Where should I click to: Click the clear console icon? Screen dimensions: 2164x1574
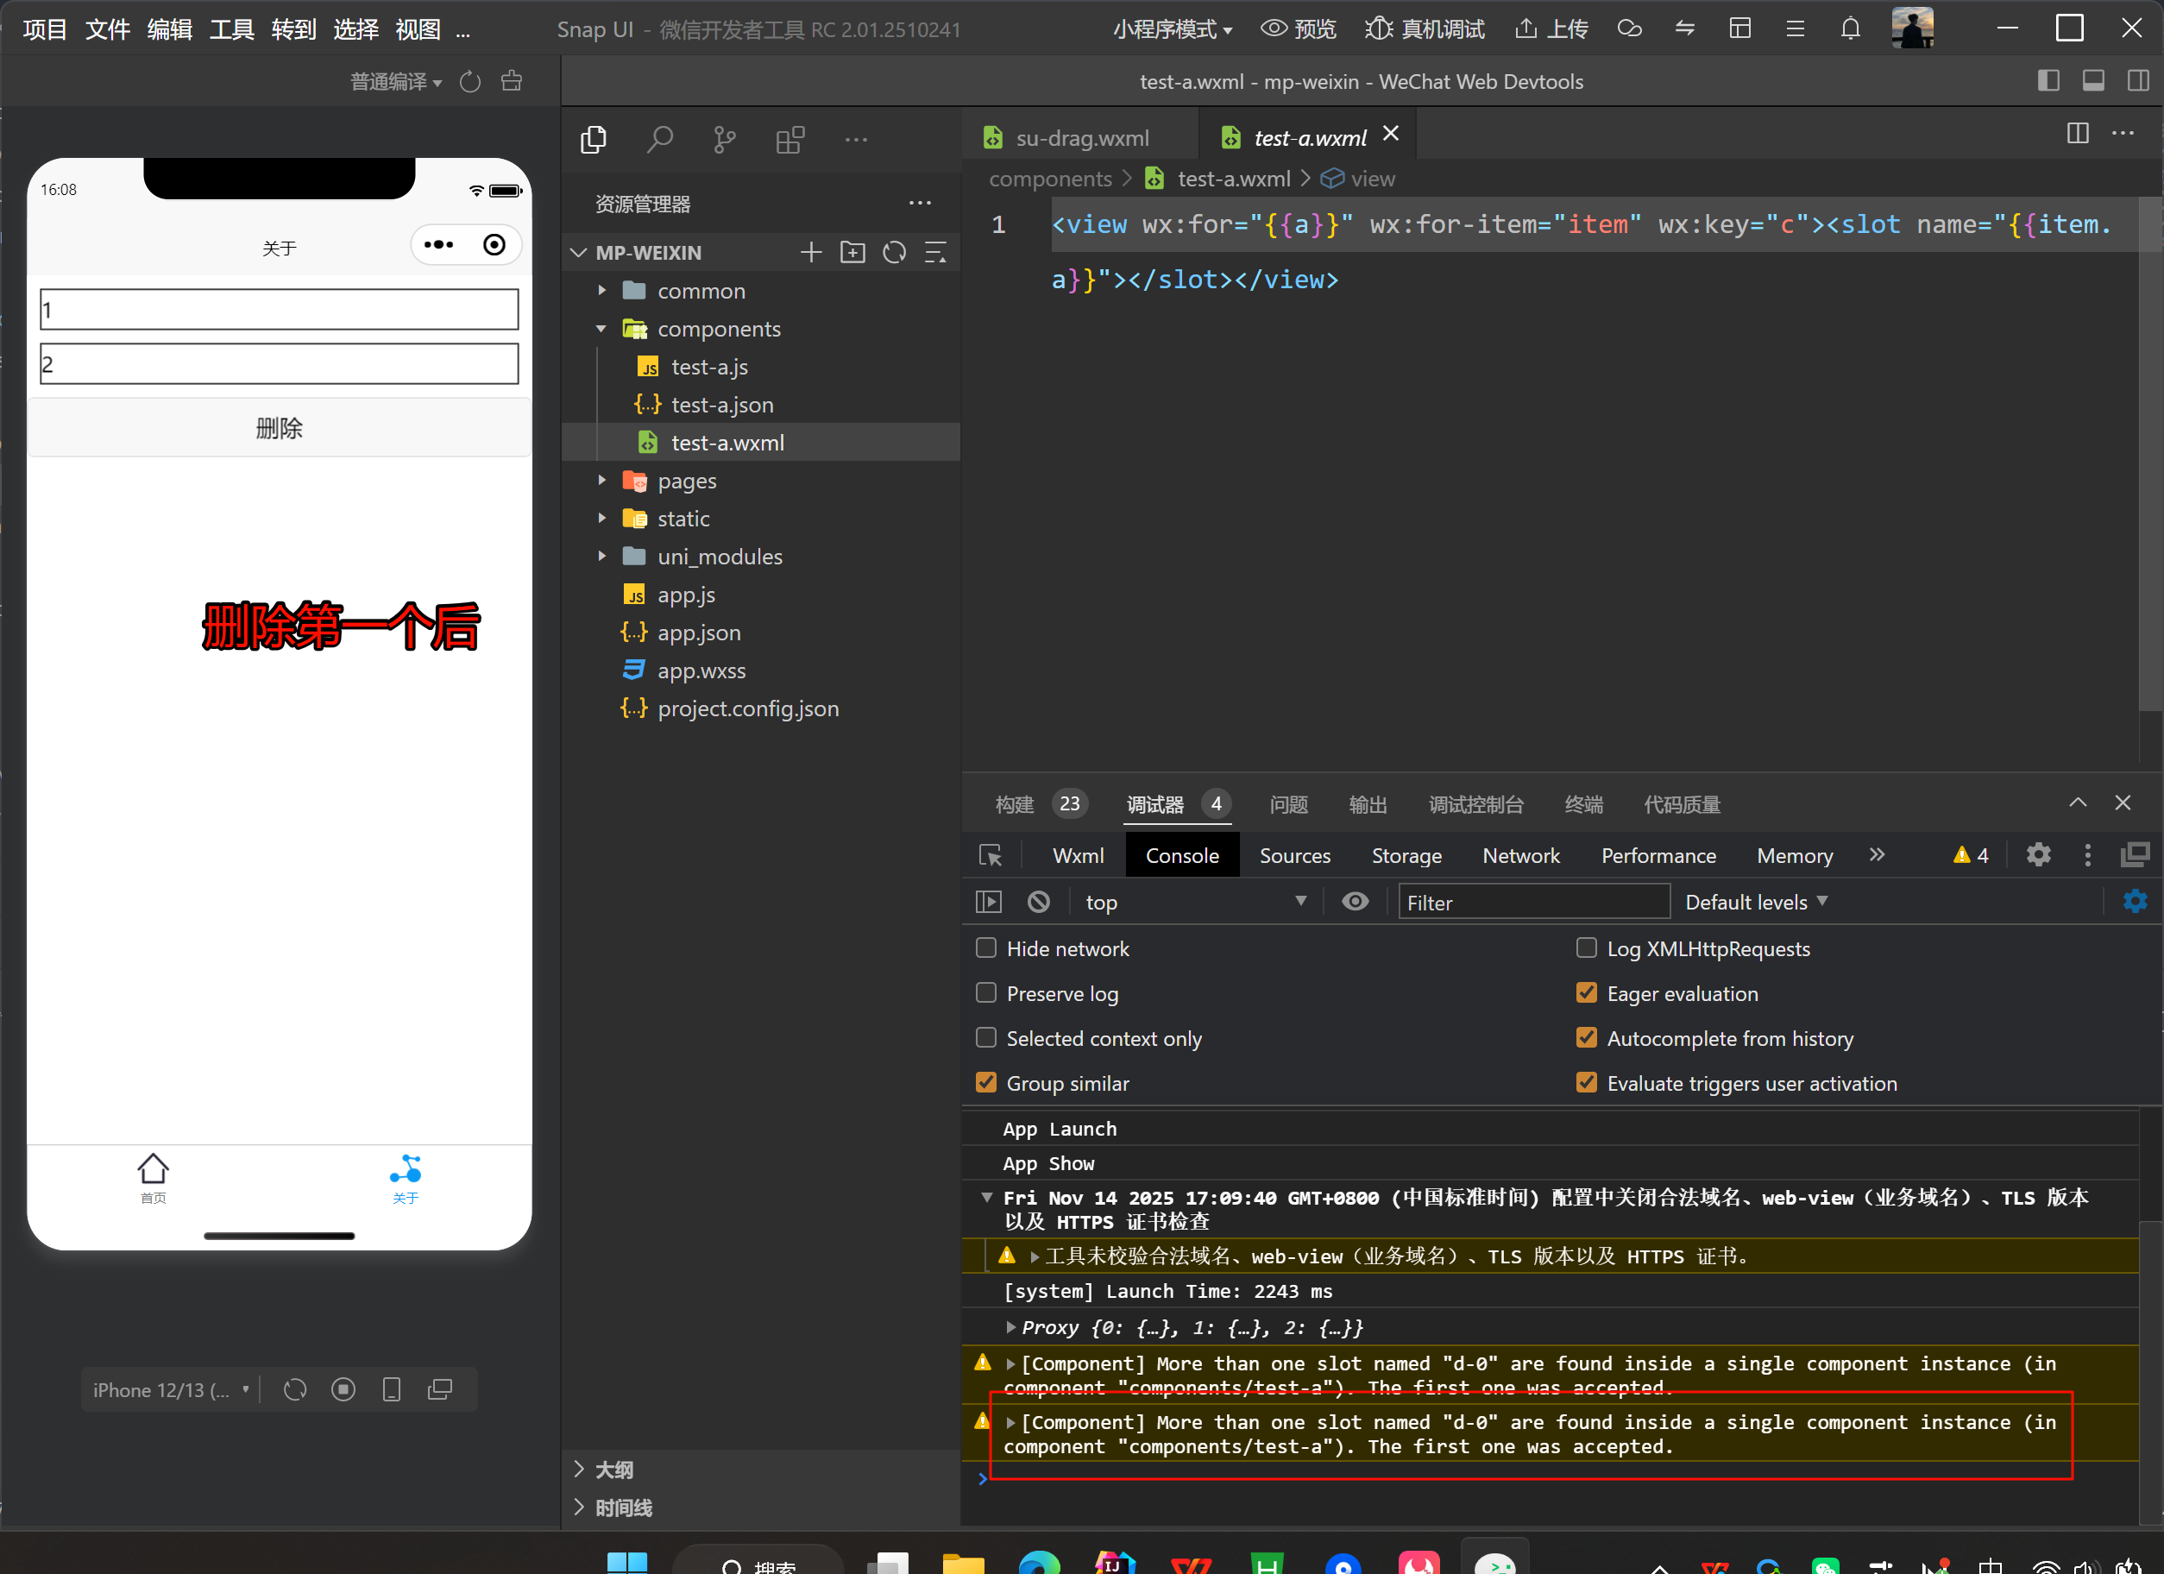pyautogui.click(x=1038, y=901)
